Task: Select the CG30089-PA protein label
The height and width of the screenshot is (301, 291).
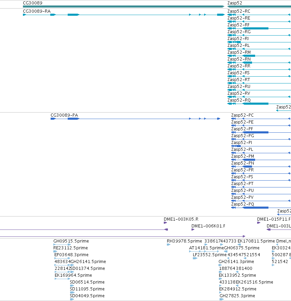Action: [x=64, y=115]
